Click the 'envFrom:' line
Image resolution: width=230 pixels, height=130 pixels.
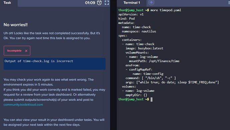[133, 65]
